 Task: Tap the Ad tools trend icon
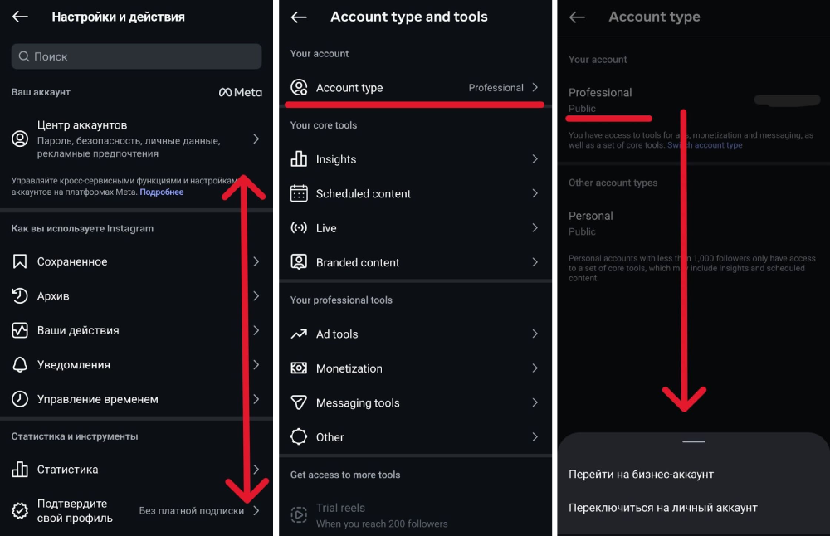pyautogui.click(x=299, y=334)
